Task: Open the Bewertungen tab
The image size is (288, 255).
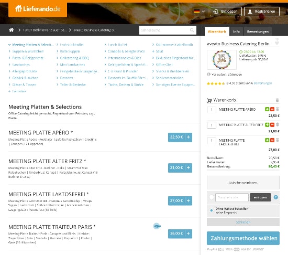Action: [258, 31]
